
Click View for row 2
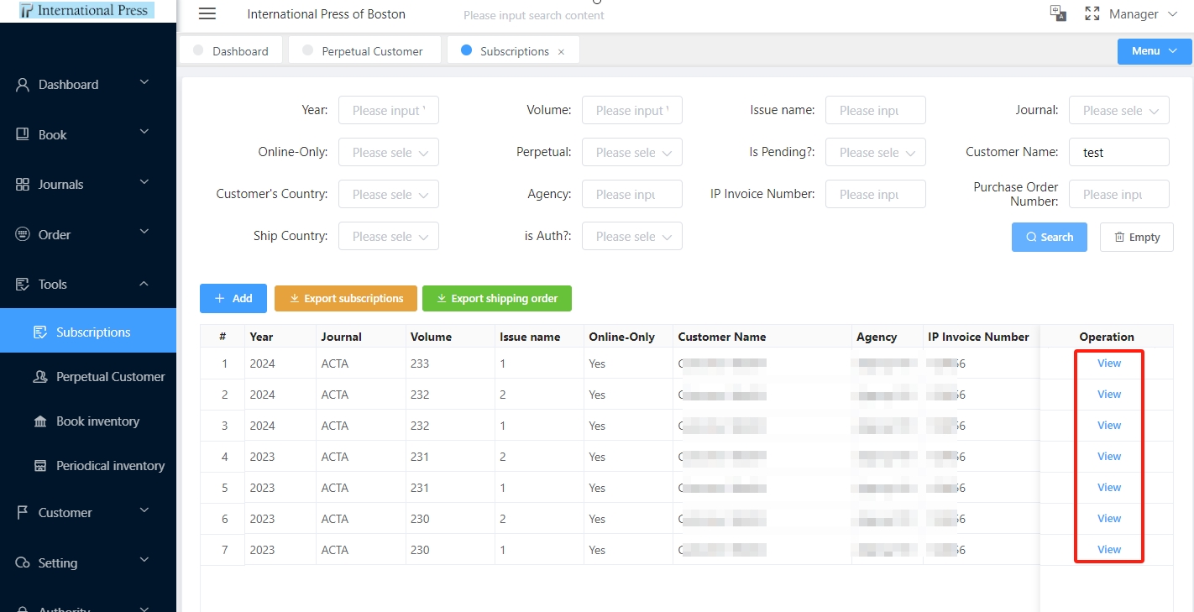pos(1109,395)
